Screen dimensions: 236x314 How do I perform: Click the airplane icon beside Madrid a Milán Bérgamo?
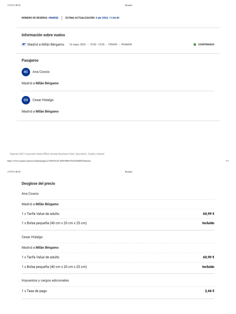click(x=24, y=44)
